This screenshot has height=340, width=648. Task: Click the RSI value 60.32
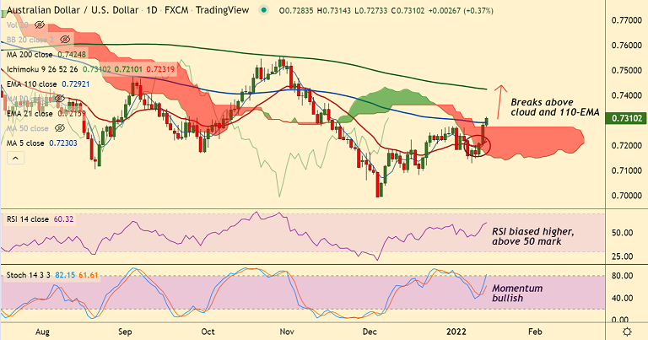[x=63, y=219]
